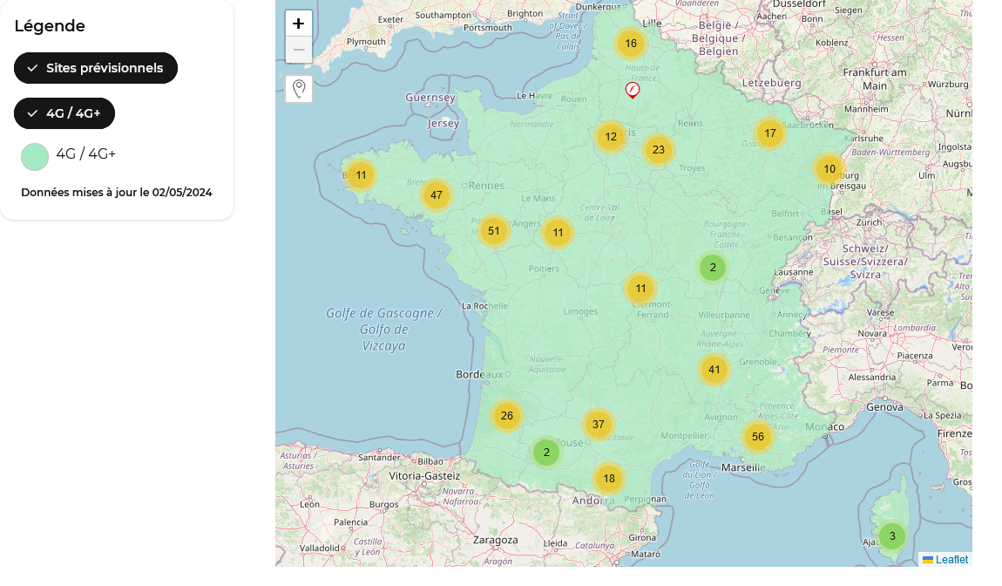Open the cluster of 16 near Lille

click(631, 44)
